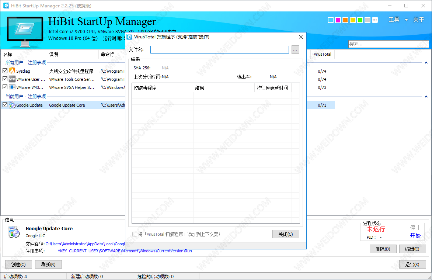Screen dimensions: 432x280
Task: Sort by the 名称 column header
Action: coord(24,54)
